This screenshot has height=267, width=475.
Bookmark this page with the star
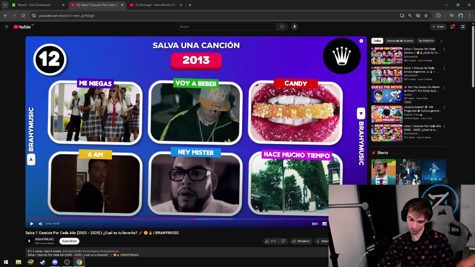point(426,16)
